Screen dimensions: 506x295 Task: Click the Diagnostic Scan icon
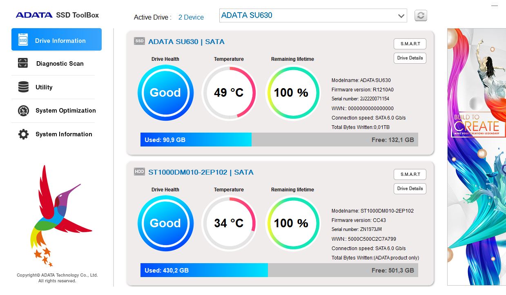pos(23,63)
